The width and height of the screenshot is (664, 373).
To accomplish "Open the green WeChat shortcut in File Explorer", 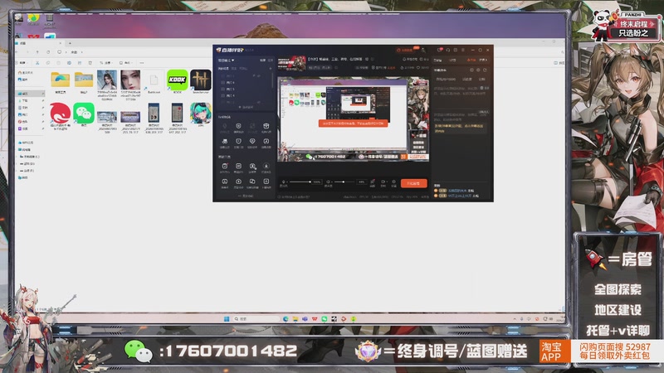I will [x=84, y=113].
